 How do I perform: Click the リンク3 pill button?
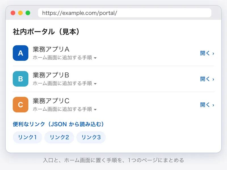click(x=91, y=137)
